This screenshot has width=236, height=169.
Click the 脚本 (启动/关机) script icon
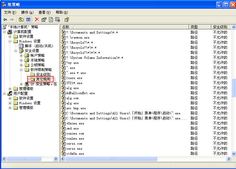coord(21,46)
